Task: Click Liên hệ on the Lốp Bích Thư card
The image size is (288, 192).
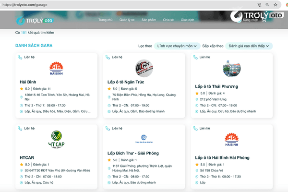Action: tap(117, 128)
